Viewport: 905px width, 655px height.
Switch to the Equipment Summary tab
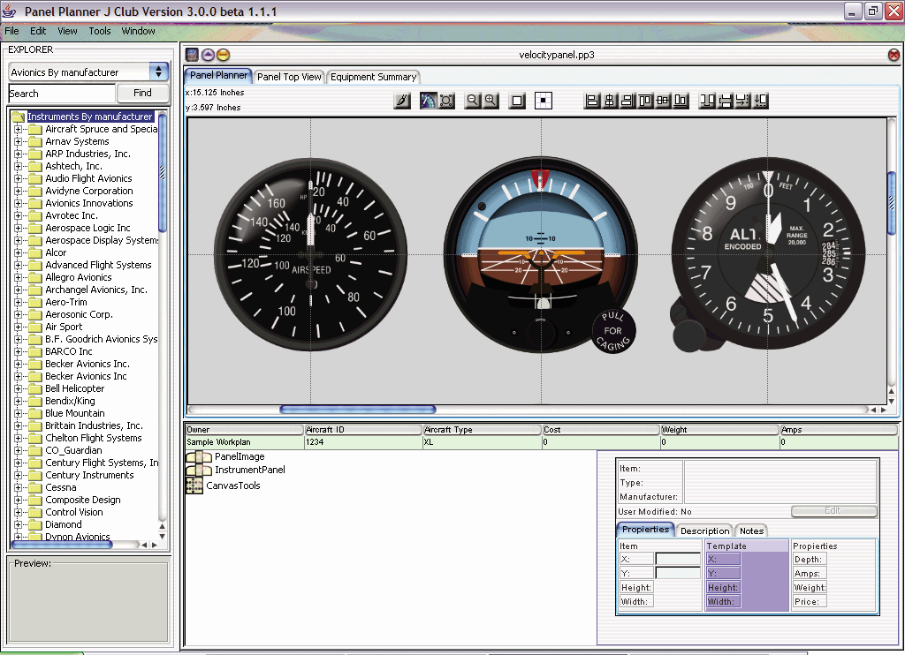(372, 77)
